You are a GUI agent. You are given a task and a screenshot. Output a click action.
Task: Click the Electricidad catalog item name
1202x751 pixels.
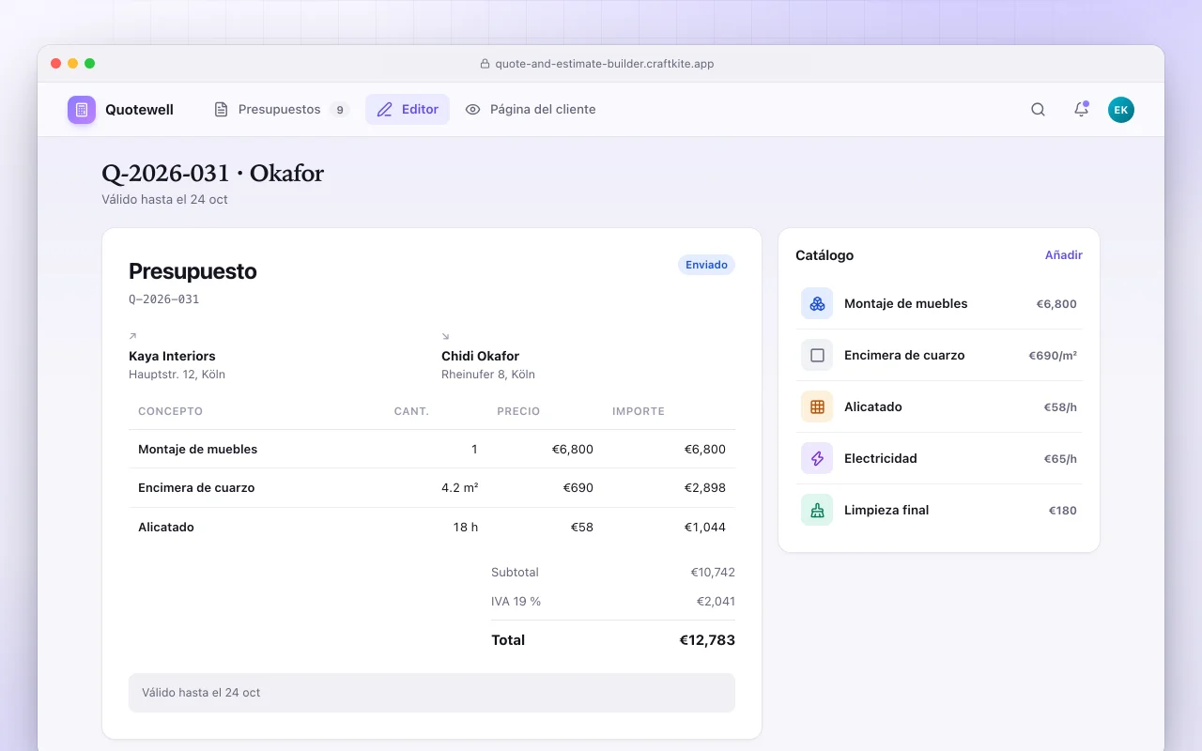point(881,458)
